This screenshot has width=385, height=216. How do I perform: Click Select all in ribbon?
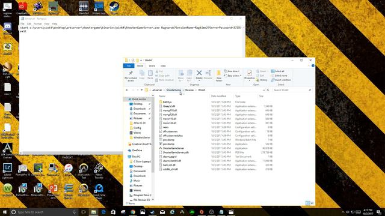point(278,71)
